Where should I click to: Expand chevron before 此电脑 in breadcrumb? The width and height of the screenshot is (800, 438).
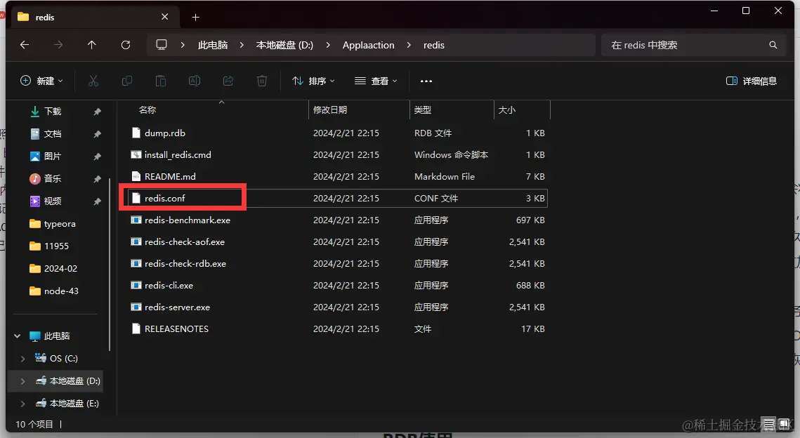point(183,45)
